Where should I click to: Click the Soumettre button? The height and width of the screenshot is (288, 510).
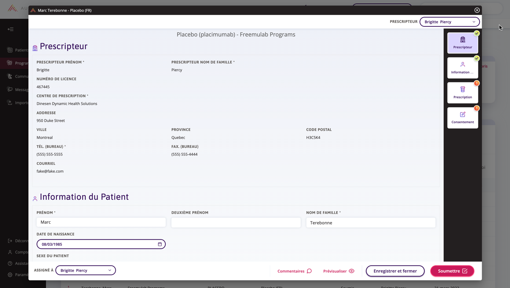point(452,271)
